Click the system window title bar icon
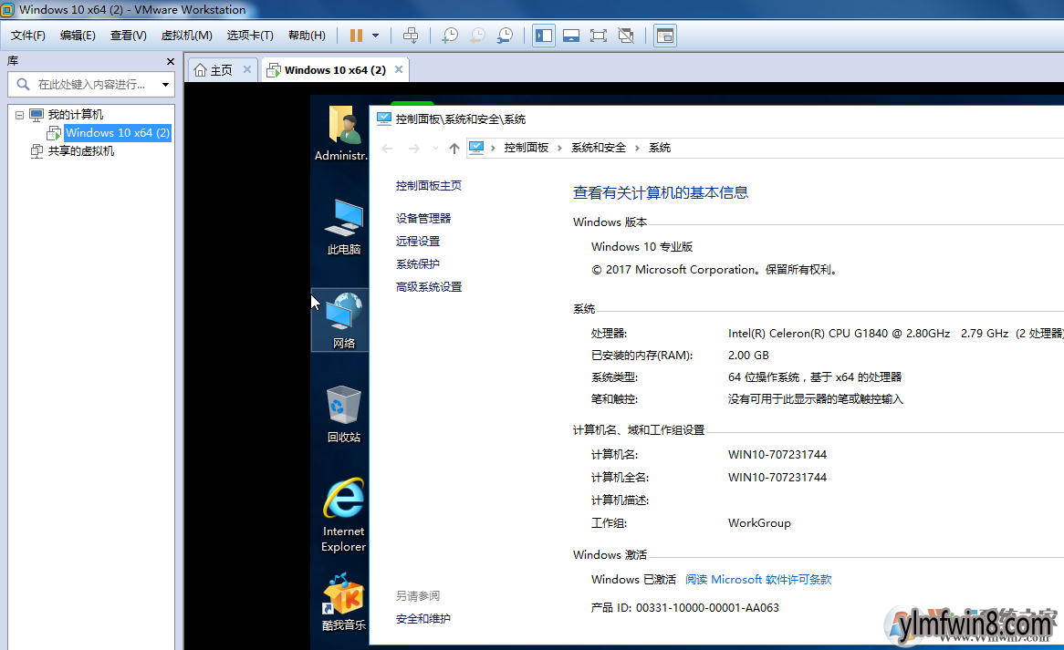This screenshot has width=1064, height=650. coord(383,119)
